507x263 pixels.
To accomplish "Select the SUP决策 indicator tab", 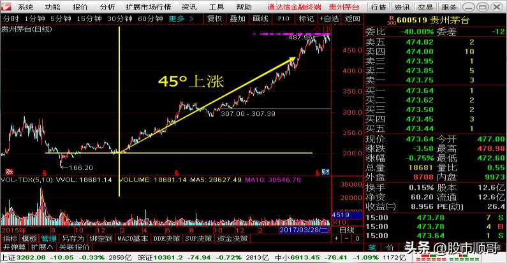I will tap(198, 238).
